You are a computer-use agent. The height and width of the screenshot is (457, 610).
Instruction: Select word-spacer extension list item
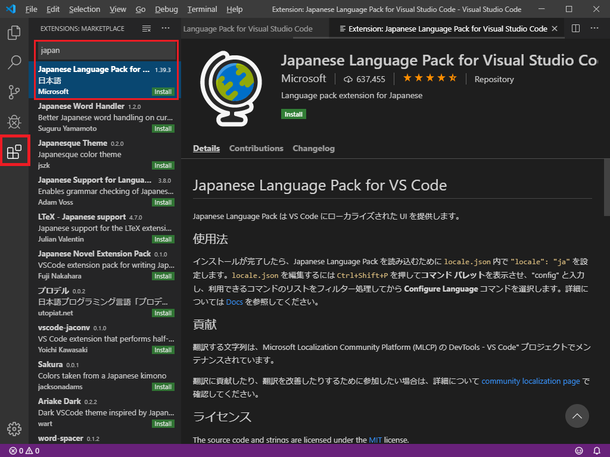click(105, 438)
